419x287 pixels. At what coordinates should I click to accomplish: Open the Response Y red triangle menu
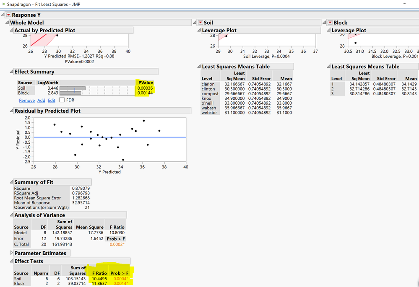pyautogui.click(x=9, y=15)
